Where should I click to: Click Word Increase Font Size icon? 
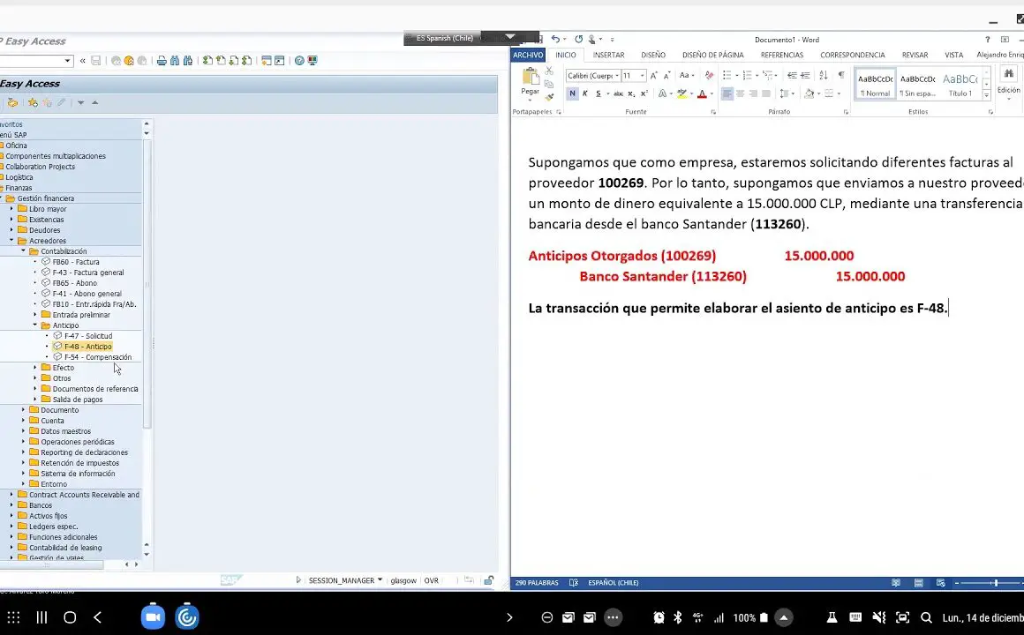tap(654, 76)
